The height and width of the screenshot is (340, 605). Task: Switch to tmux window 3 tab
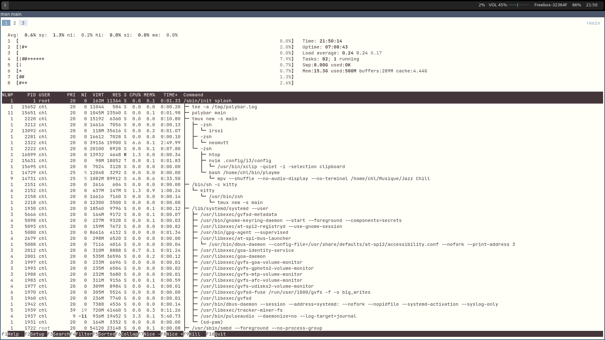click(x=23, y=23)
